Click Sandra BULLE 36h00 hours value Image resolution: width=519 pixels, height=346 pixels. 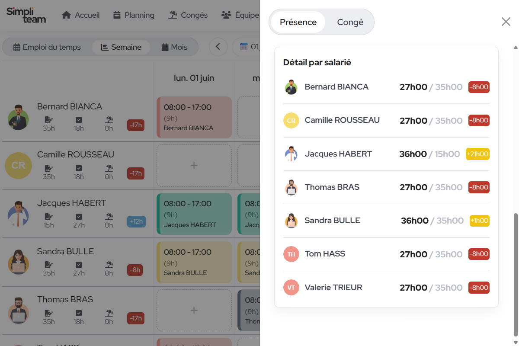tap(415, 221)
